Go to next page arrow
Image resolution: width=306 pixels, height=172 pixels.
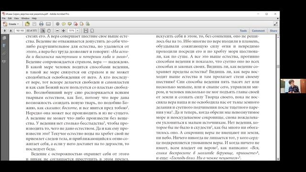point(11,31)
